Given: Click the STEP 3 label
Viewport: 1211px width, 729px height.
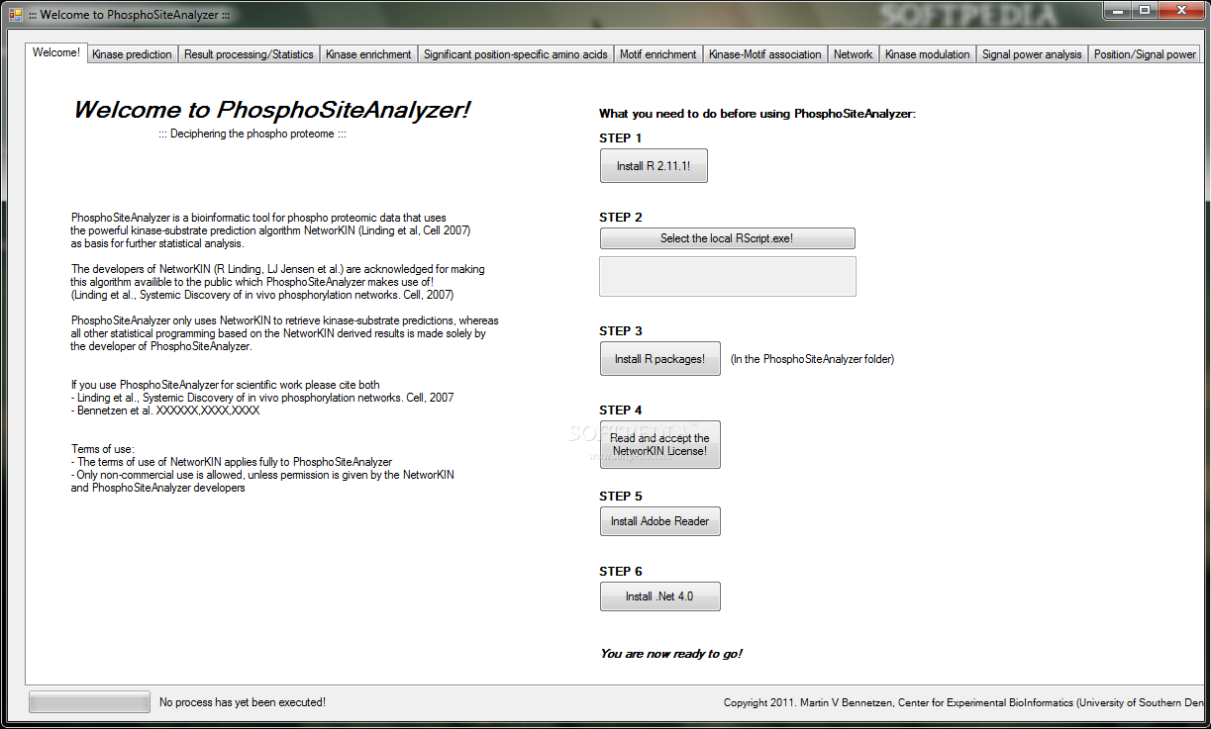Looking at the screenshot, I should (x=621, y=331).
